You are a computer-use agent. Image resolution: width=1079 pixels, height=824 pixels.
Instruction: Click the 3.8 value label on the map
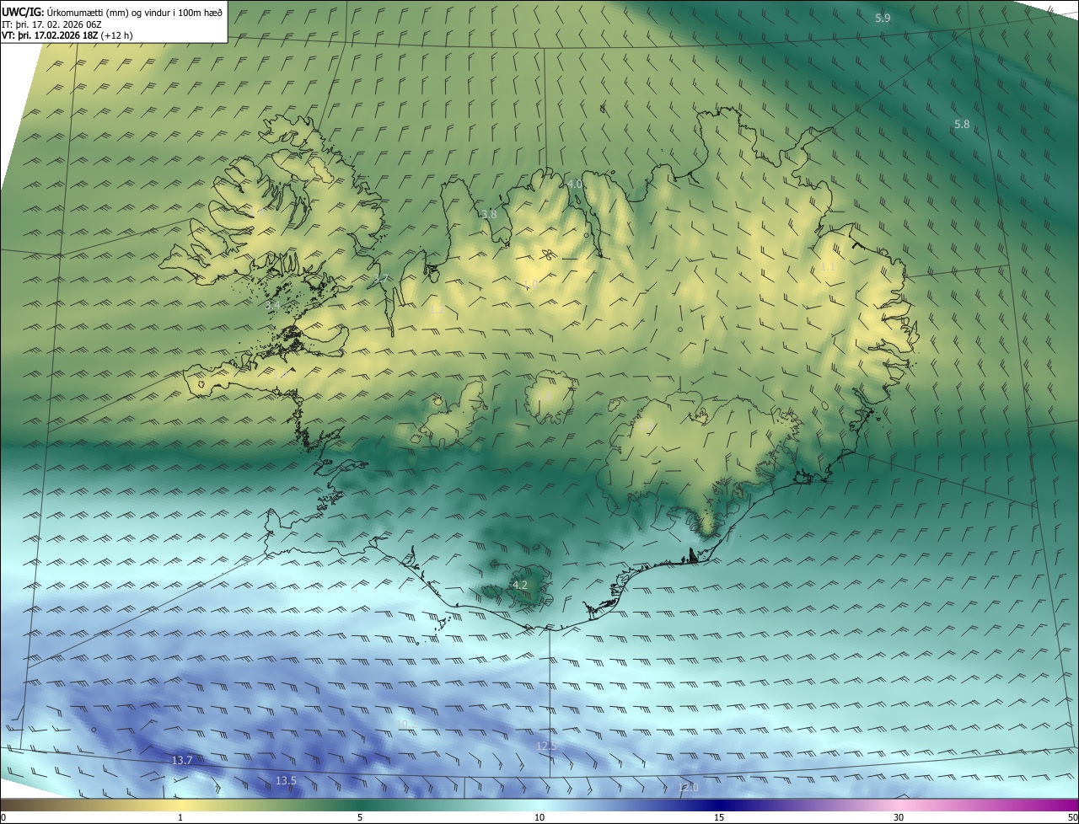pos(489,214)
